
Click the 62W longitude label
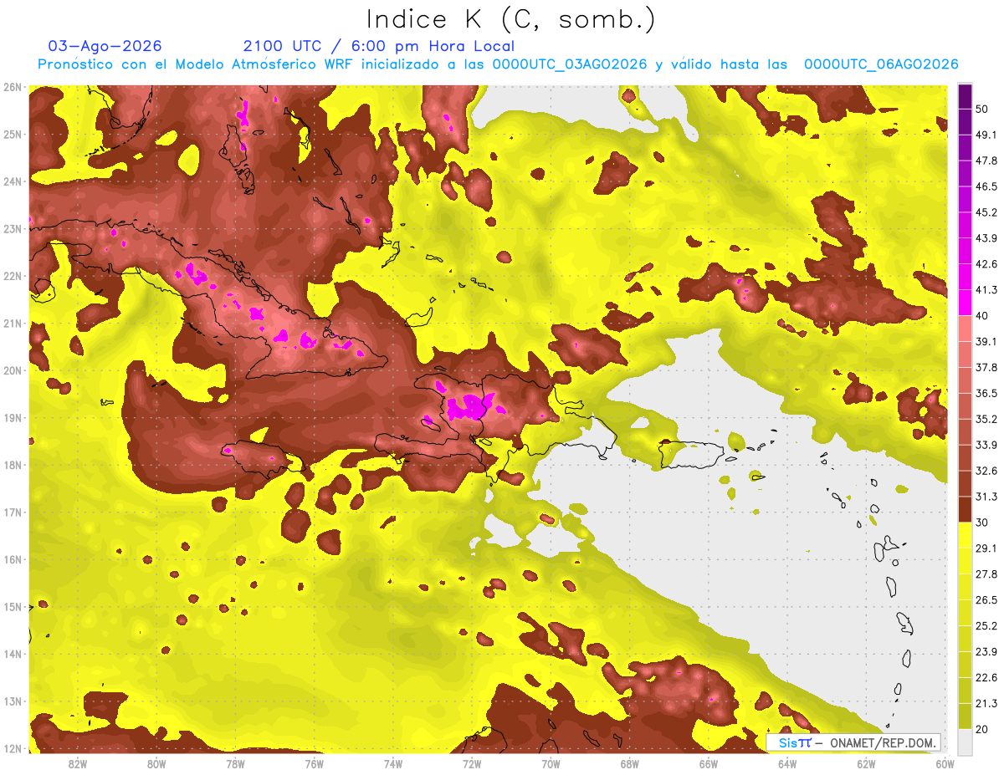click(866, 763)
